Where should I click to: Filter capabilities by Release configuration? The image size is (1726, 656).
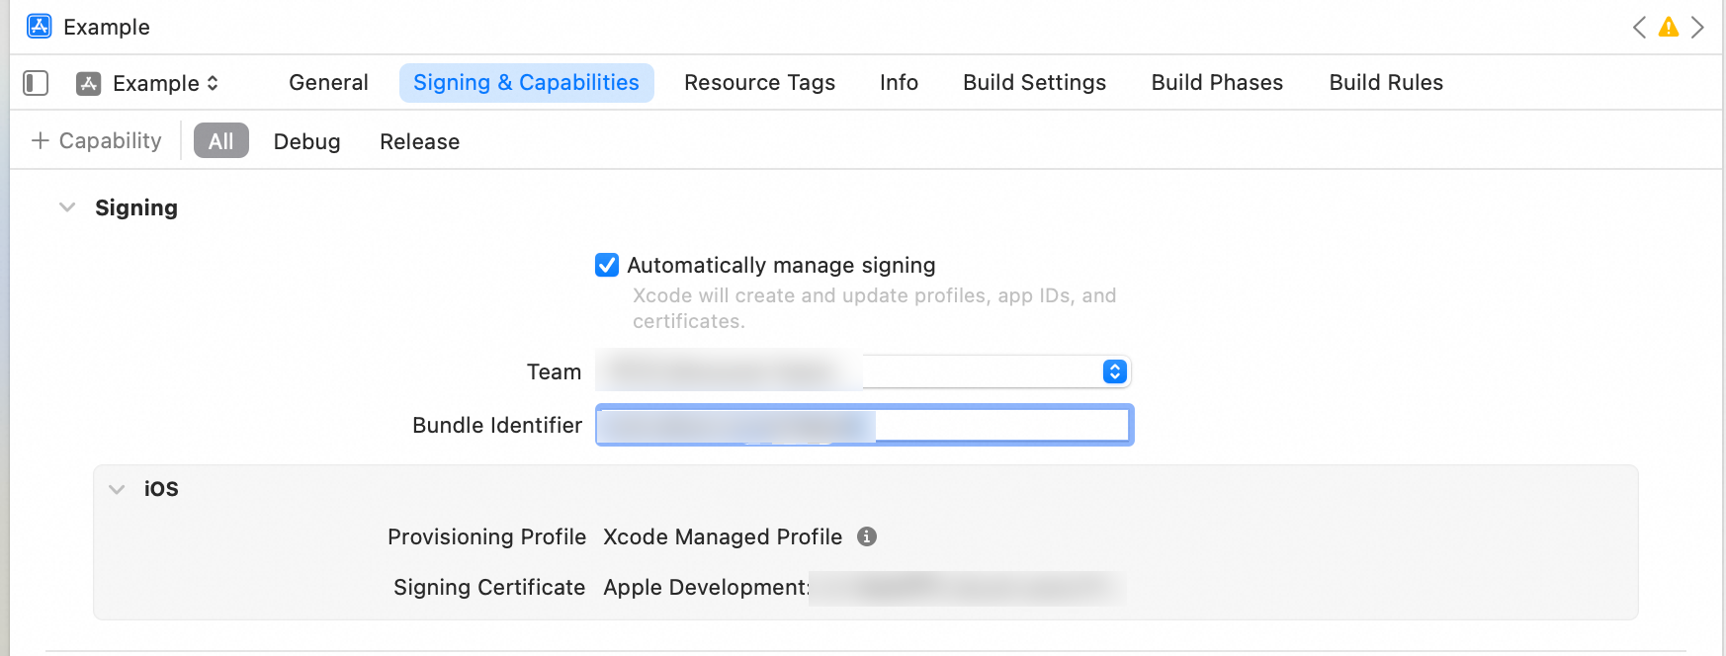(419, 141)
